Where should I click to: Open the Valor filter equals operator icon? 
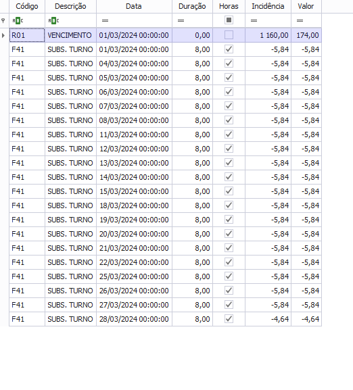coord(300,21)
